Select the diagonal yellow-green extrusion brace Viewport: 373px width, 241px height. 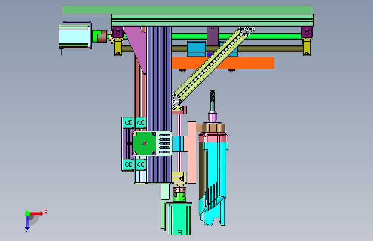click(x=211, y=65)
